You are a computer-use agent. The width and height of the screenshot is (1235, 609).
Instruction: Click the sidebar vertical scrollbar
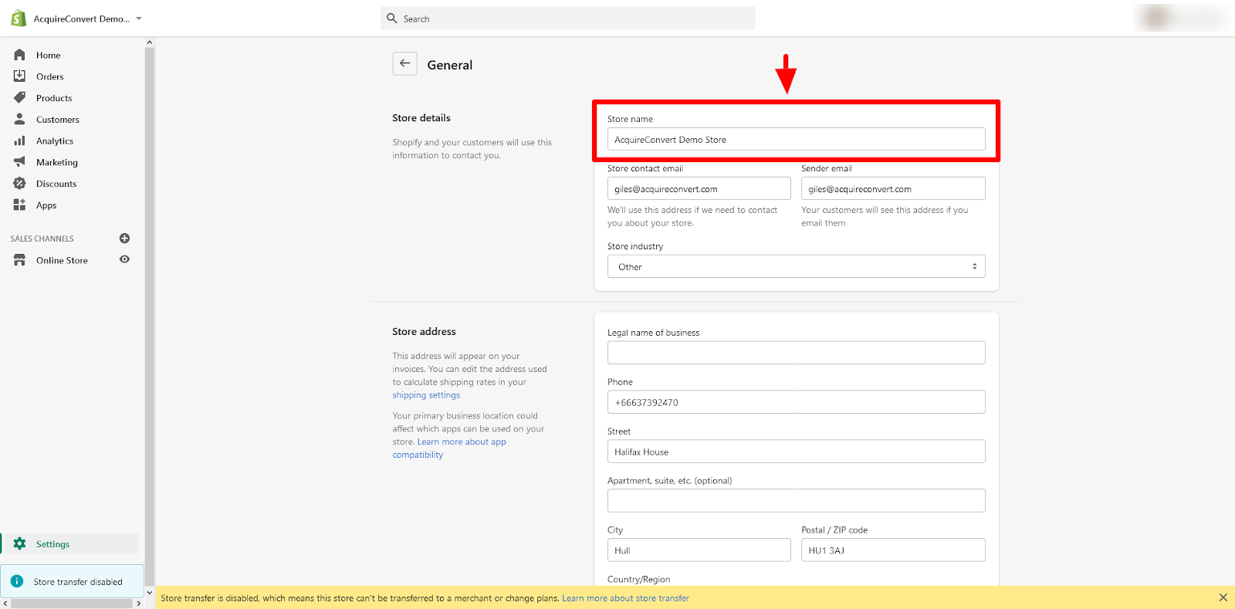(x=150, y=309)
